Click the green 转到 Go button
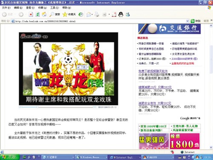The width and height of the screenshot is (213, 160). click(196, 21)
